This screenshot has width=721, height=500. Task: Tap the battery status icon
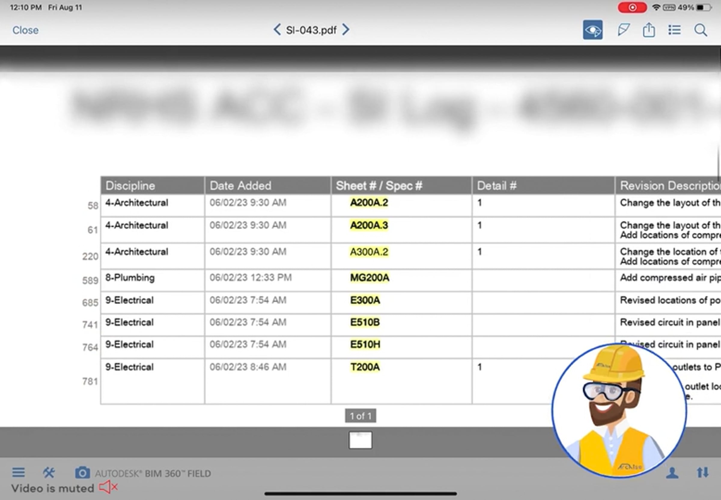pyautogui.click(x=704, y=7)
